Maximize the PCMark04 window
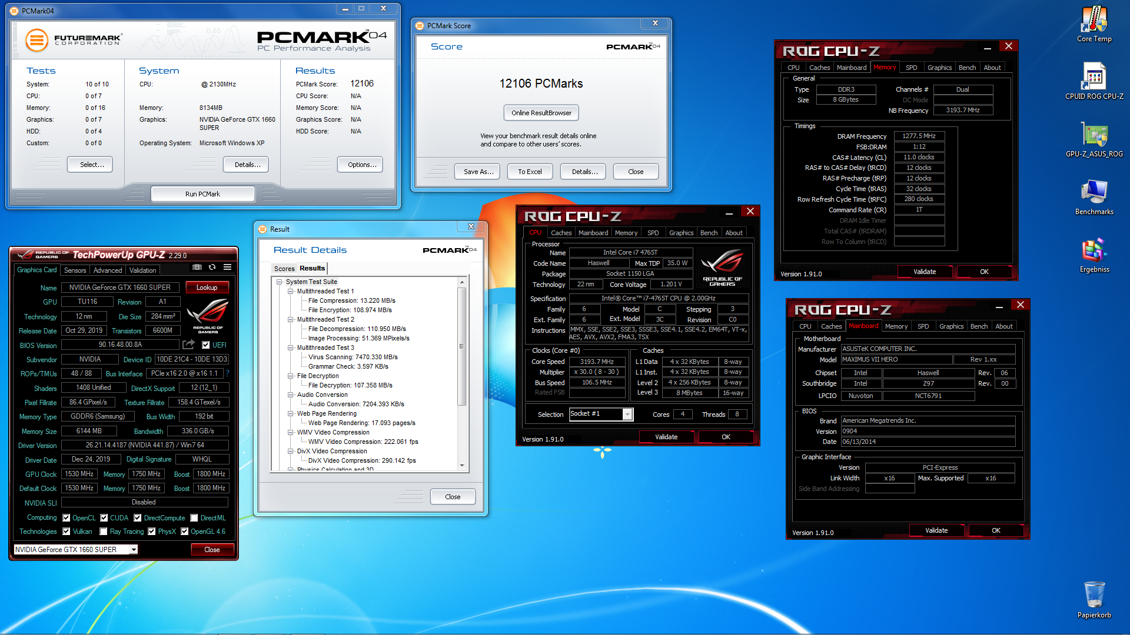The width and height of the screenshot is (1130, 635). pyautogui.click(x=361, y=8)
